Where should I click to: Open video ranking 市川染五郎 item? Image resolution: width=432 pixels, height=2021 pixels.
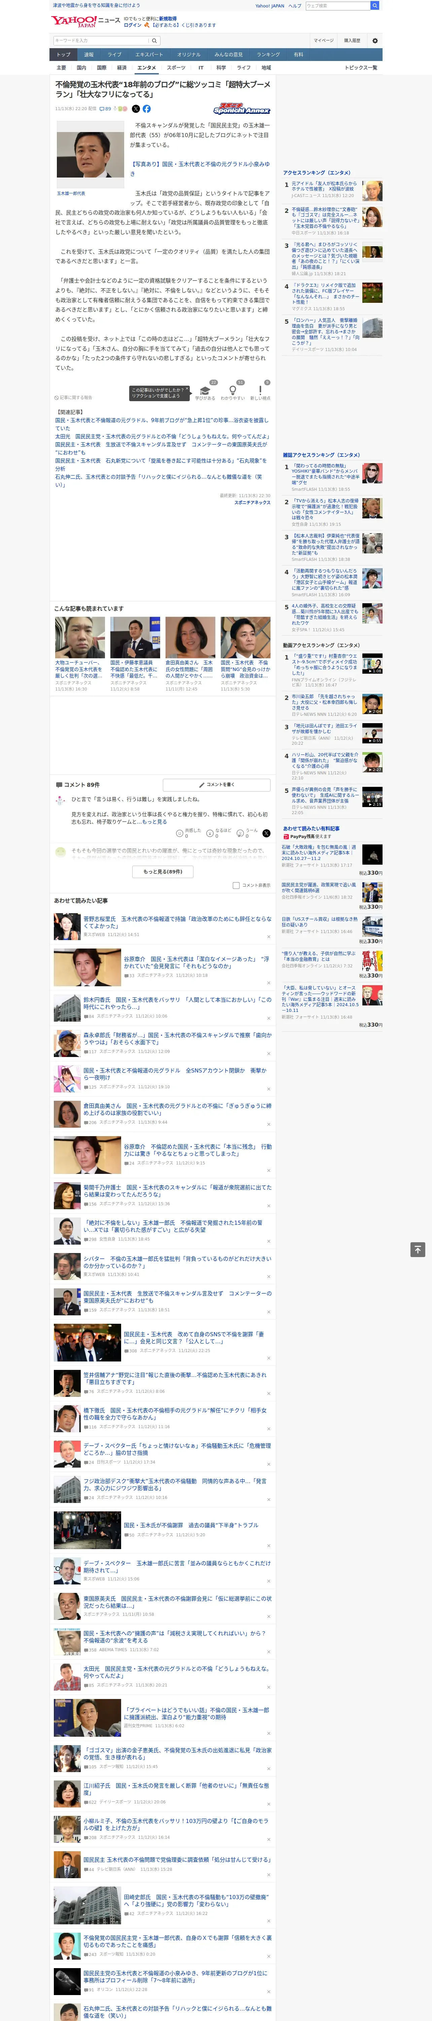click(x=325, y=702)
